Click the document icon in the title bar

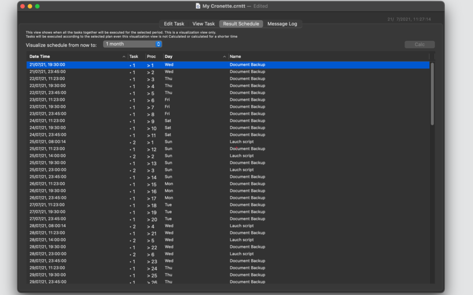(198, 6)
